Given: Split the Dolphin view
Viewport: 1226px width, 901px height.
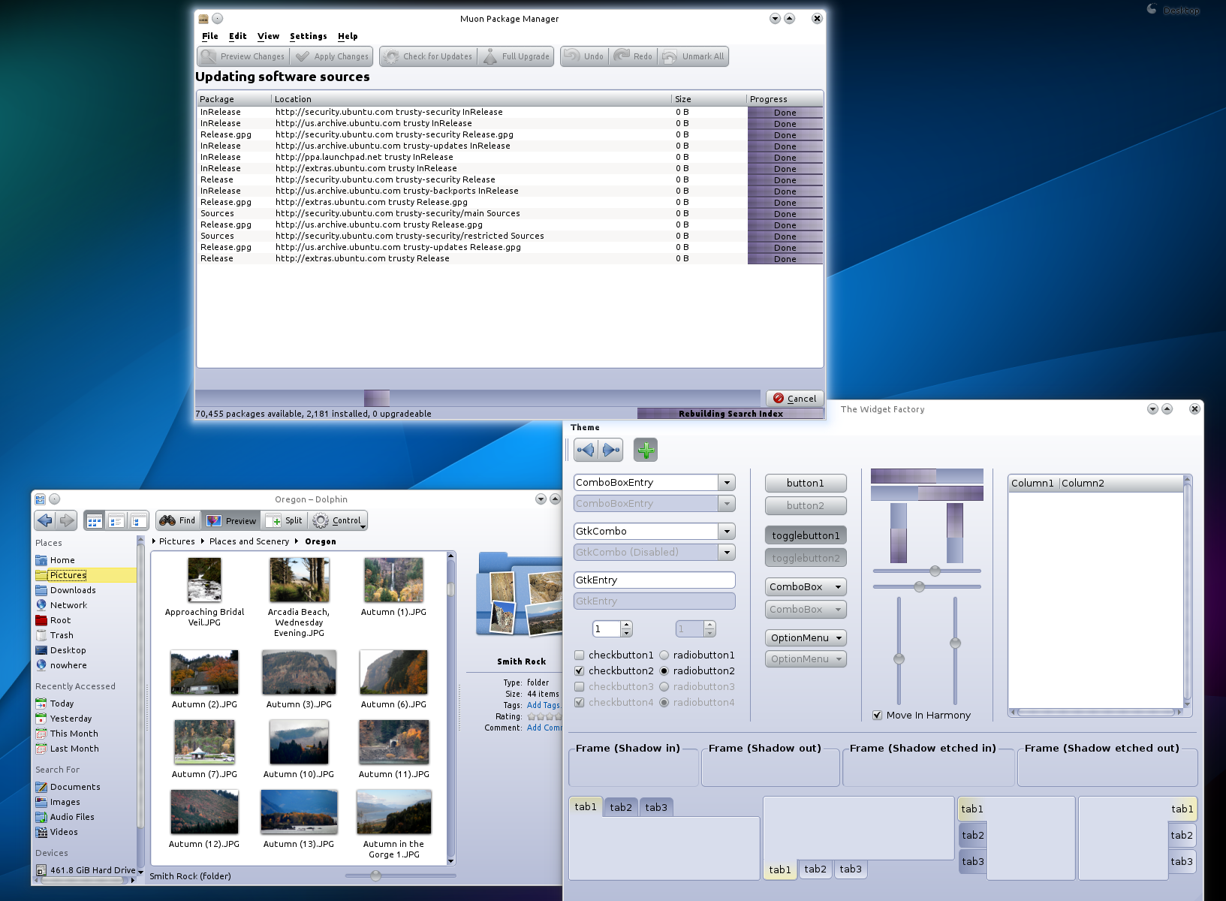Looking at the screenshot, I should (285, 520).
